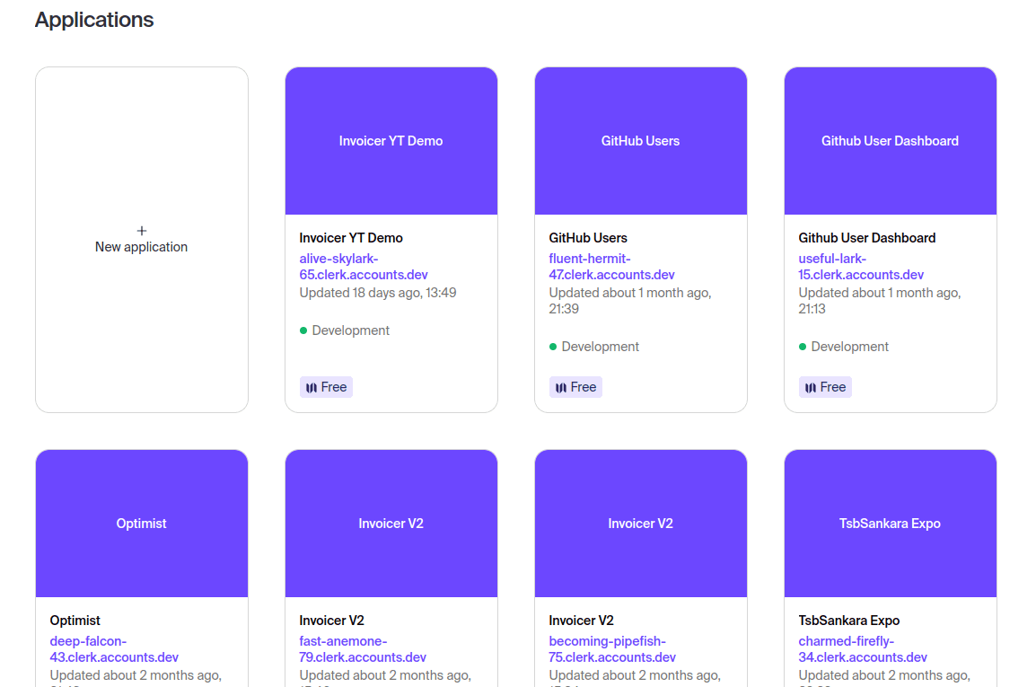
Task: Open the deep-falcon-43.clerk.accounts.dev link
Action: (113, 647)
